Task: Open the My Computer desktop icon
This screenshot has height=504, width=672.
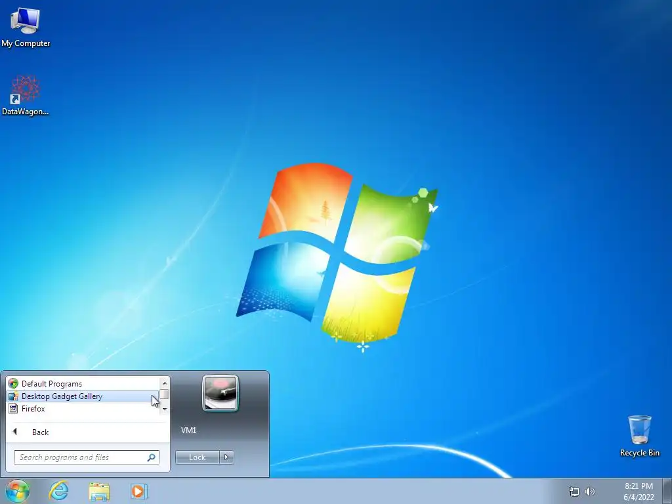Action: pos(26,27)
